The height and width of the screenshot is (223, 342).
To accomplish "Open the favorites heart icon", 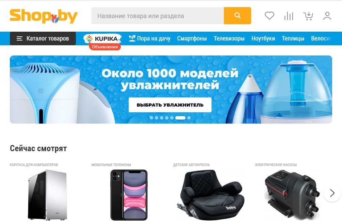I will click(x=270, y=16).
